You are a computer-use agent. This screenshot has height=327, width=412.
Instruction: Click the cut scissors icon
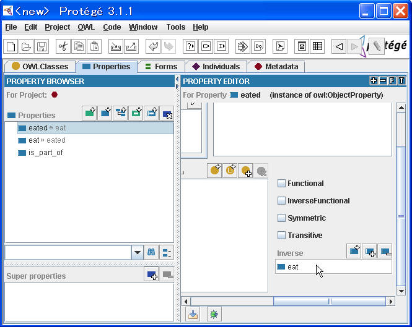63,46
